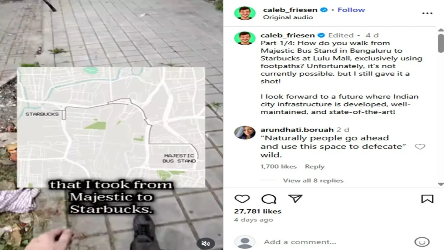Click caleb_friesen's profile picture in the header
The width and height of the screenshot is (444, 250).
pyautogui.click(x=245, y=13)
